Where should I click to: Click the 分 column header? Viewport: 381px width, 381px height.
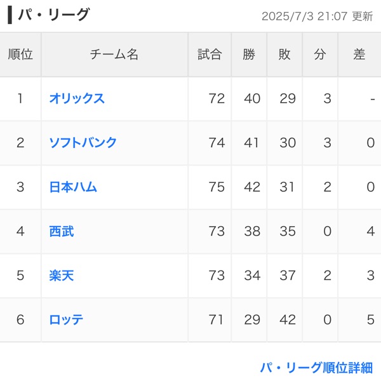[320, 55]
